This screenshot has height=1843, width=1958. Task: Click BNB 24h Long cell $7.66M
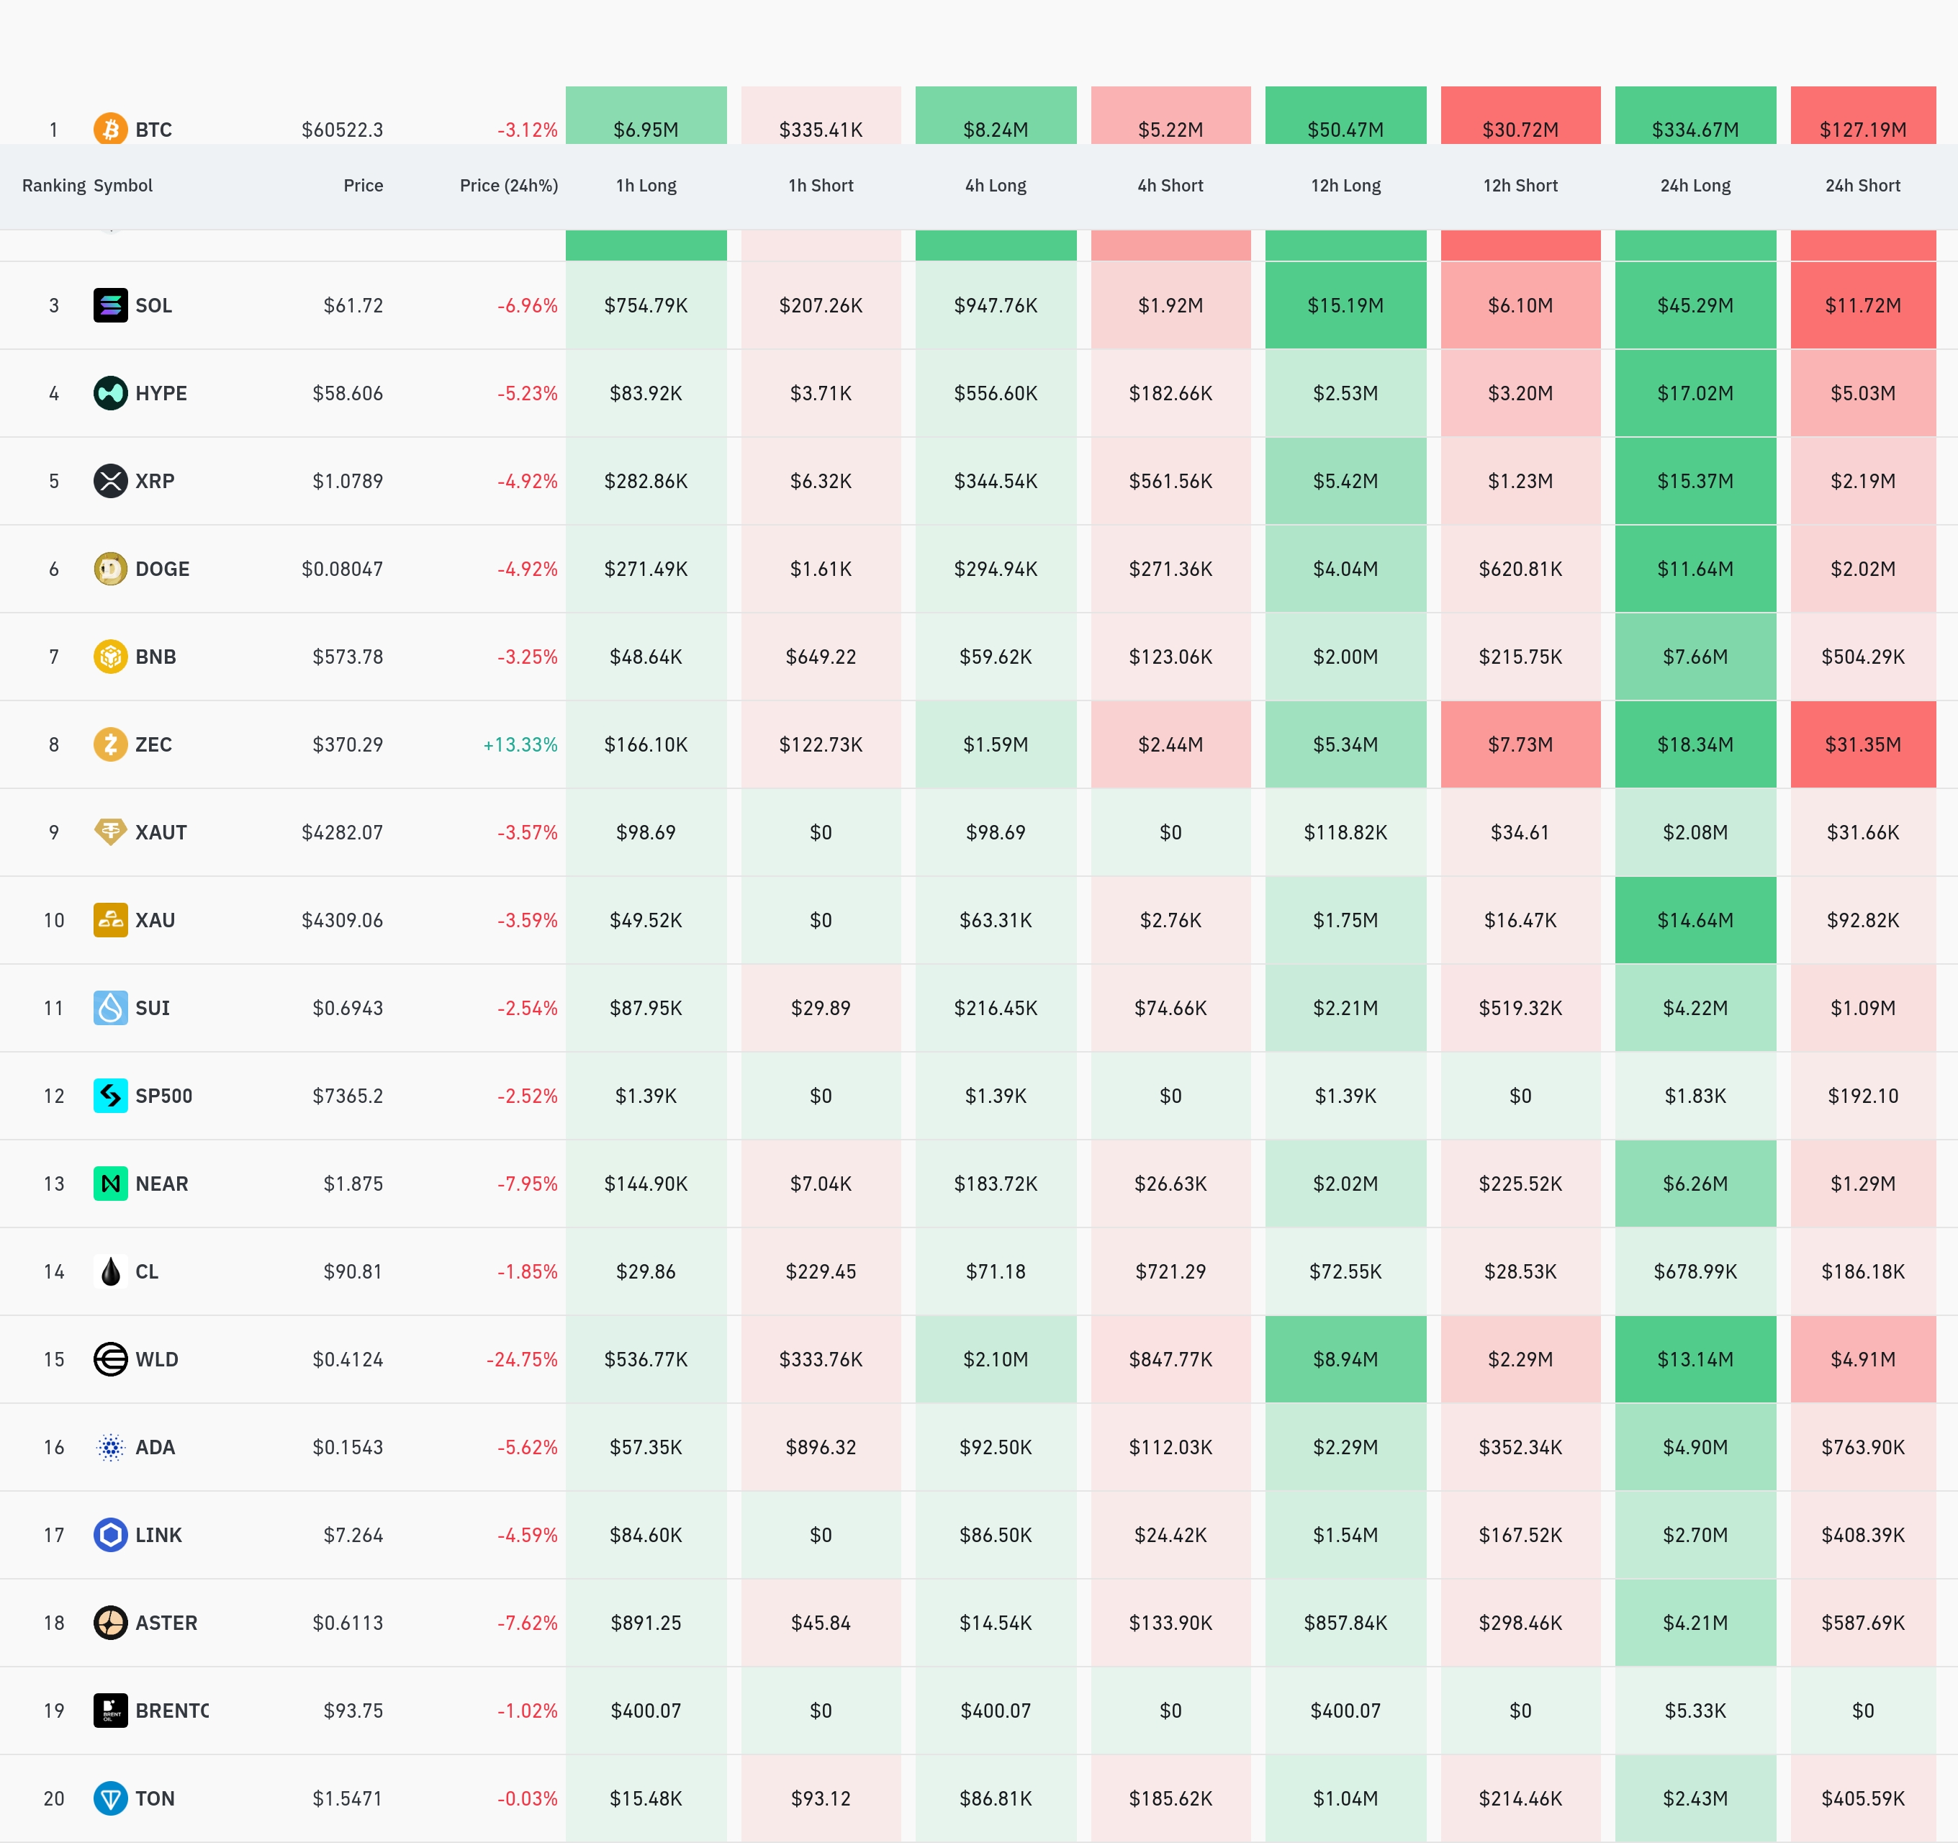[x=1695, y=656]
